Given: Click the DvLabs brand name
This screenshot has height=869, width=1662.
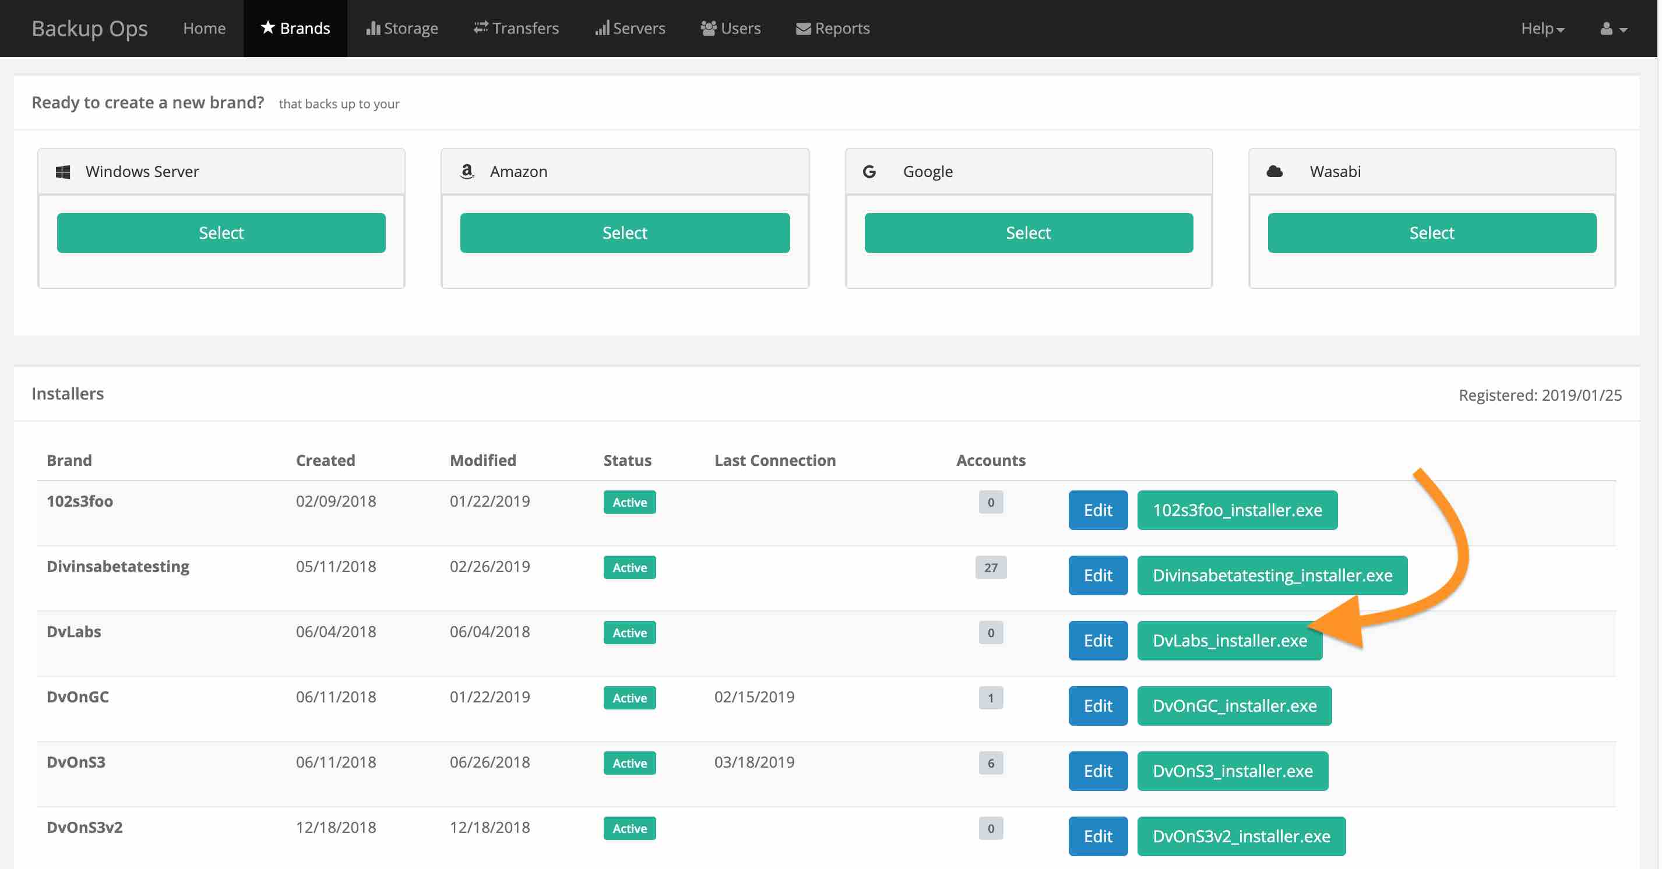Looking at the screenshot, I should (x=73, y=631).
